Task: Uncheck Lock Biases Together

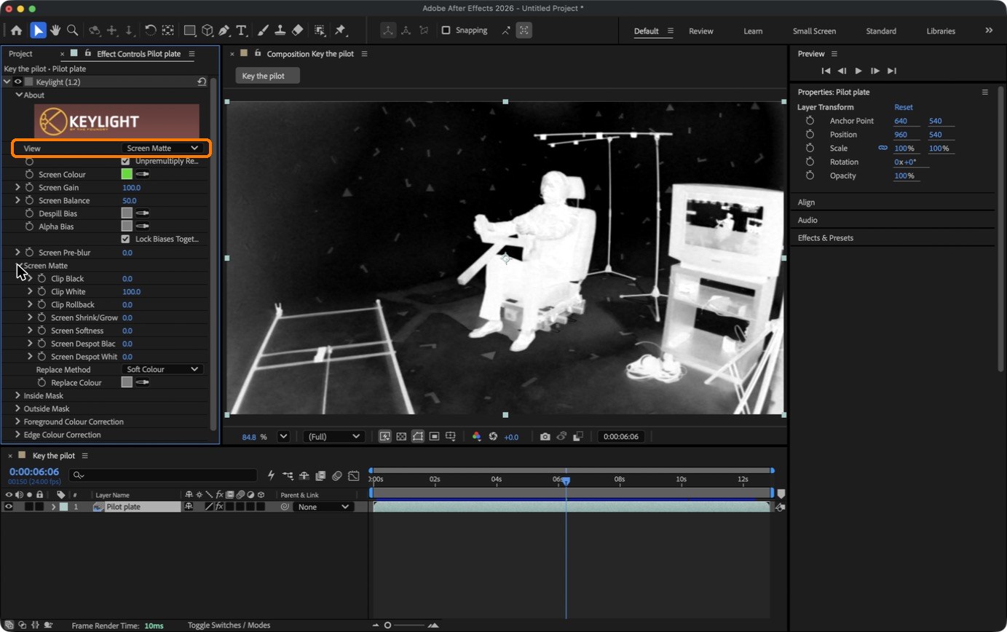Action: point(125,239)
